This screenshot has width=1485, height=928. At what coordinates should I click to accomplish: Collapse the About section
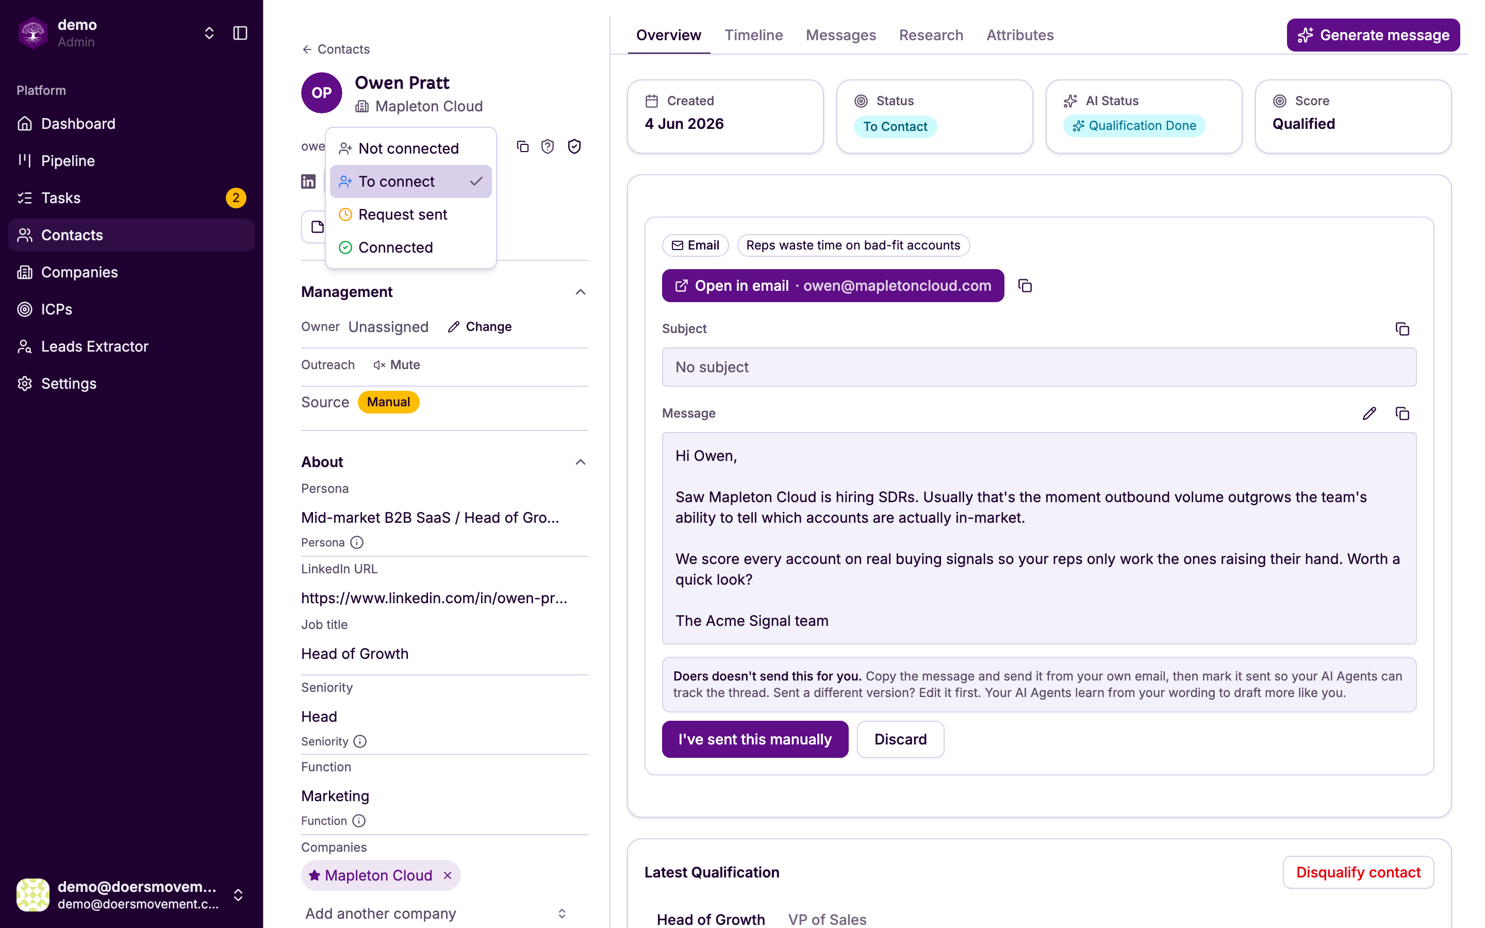pos(580,462)
